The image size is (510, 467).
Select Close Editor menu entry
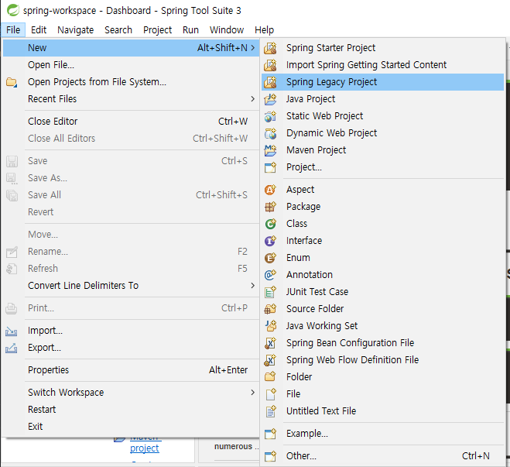[x=131, y=122]
